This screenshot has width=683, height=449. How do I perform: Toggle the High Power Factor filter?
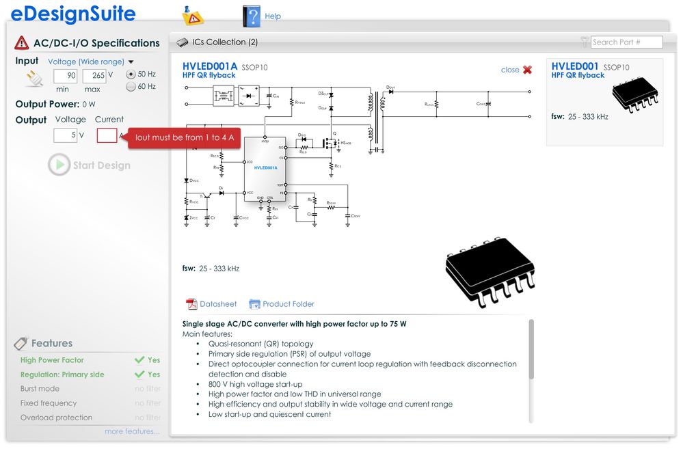(x=90, y=360)
